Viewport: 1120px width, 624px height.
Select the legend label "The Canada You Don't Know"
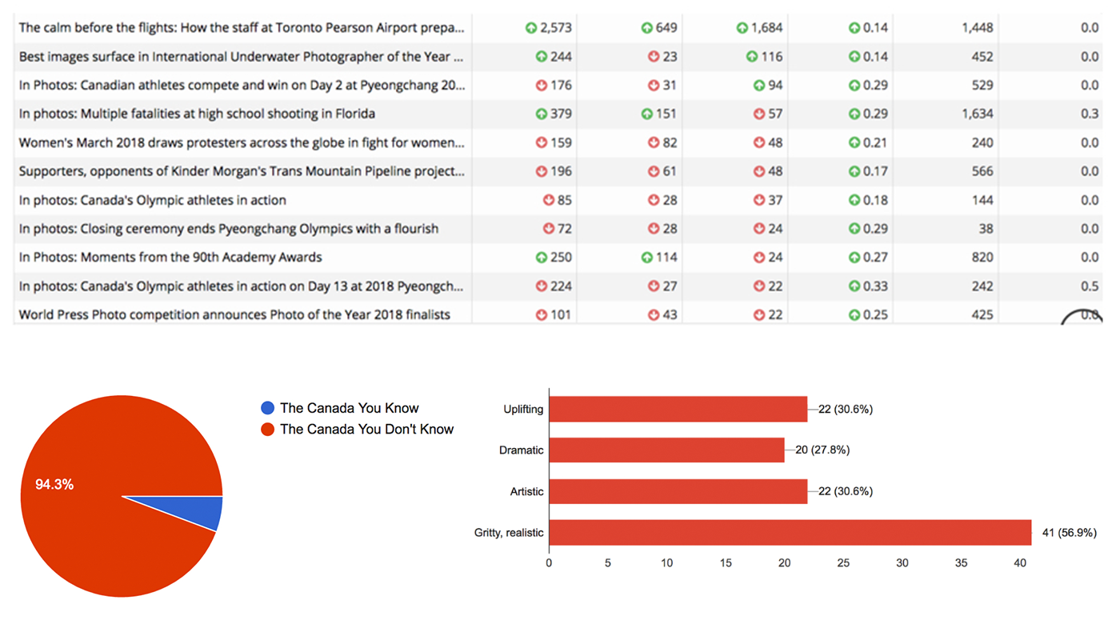367,430
